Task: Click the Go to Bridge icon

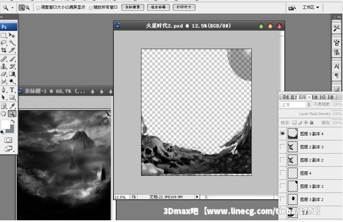Action: pyautogui.click(x=292, y=8)
